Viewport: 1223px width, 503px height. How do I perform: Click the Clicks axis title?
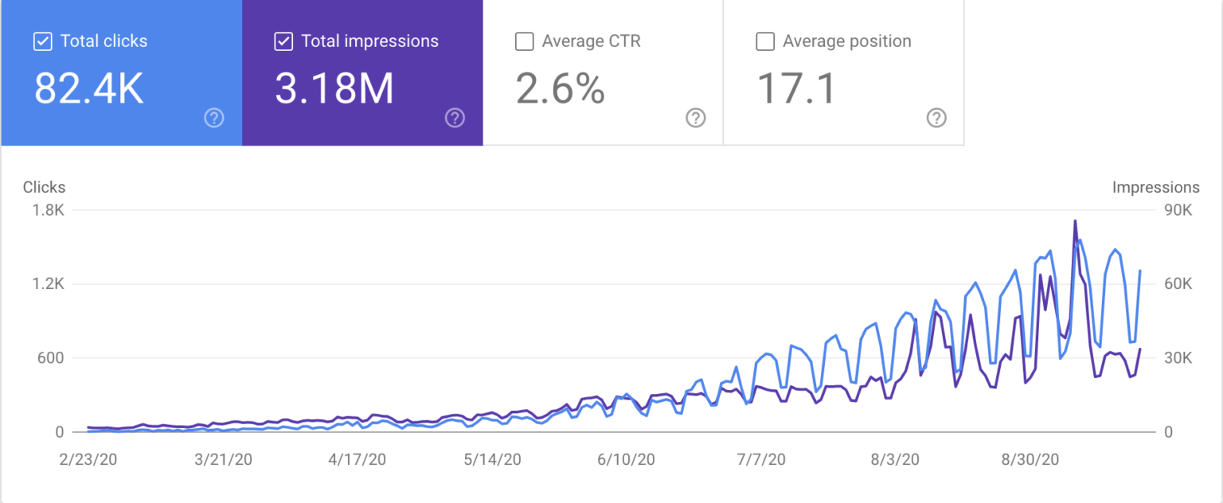45,188
